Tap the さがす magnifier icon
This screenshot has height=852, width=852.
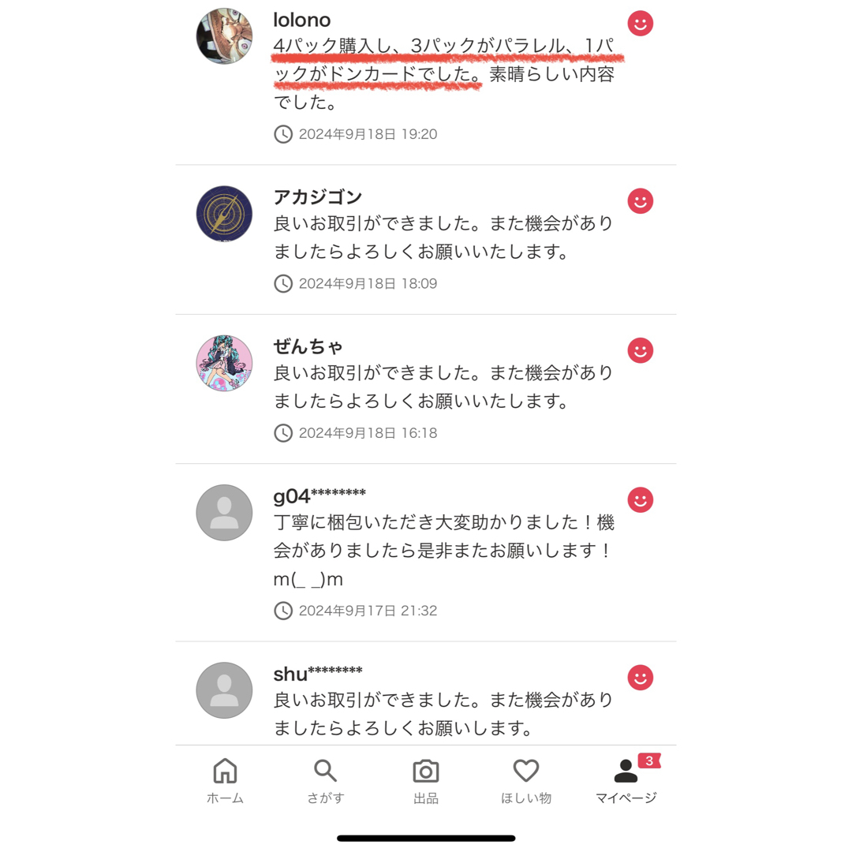[325, 771]
